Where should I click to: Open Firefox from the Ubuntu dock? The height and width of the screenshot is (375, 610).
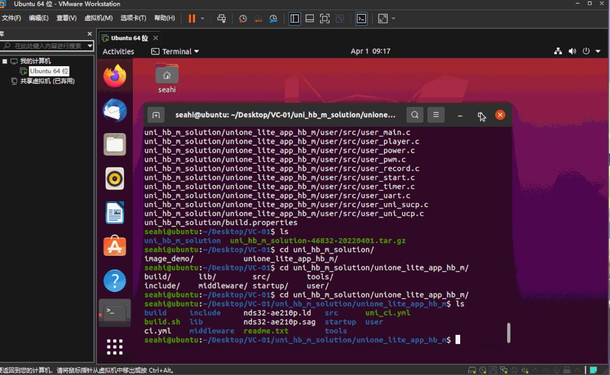pos(114,75)
